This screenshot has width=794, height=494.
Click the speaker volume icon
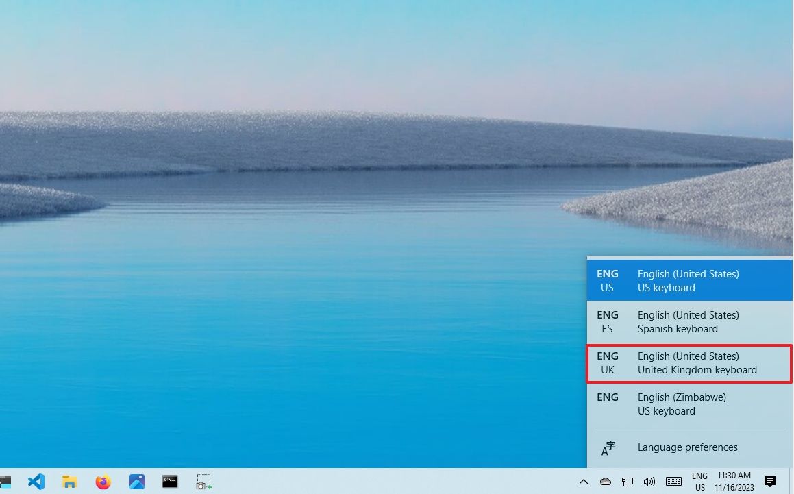[x=649, y=482]
